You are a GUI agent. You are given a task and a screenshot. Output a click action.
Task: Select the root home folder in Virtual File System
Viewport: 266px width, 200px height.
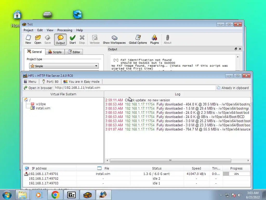[28, 100]
